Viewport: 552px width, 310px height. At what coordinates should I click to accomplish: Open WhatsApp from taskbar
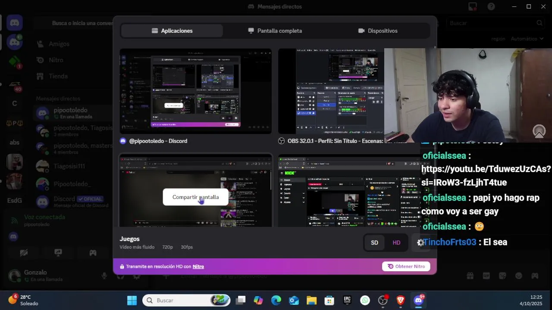365,300
